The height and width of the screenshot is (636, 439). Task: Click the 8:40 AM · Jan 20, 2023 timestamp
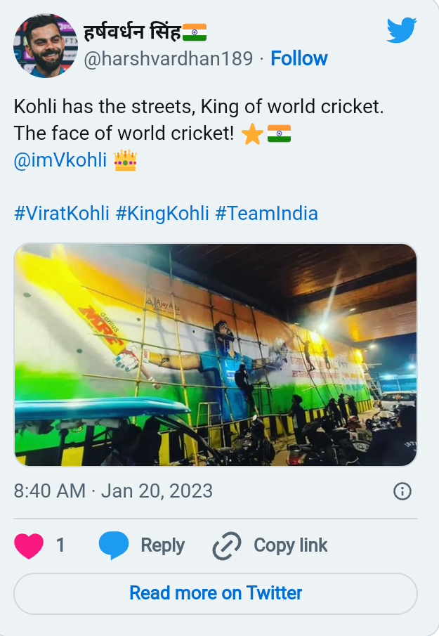tap(113, 491)
